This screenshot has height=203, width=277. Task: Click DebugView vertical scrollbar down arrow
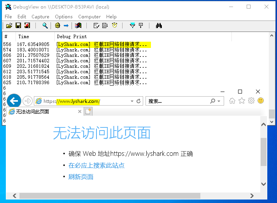pyautogui.click(x=272, y=122)
